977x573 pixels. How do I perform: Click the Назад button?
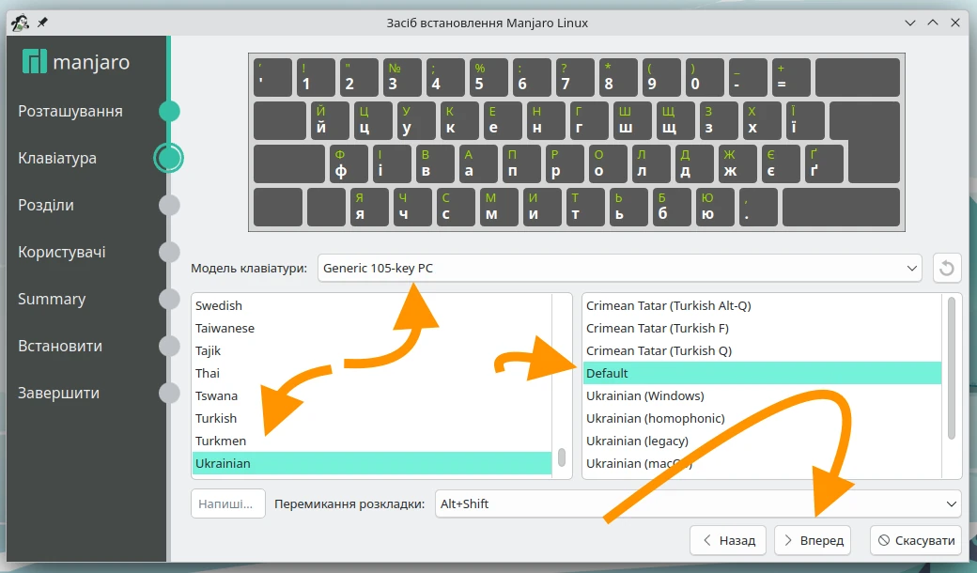coord(730,540)
